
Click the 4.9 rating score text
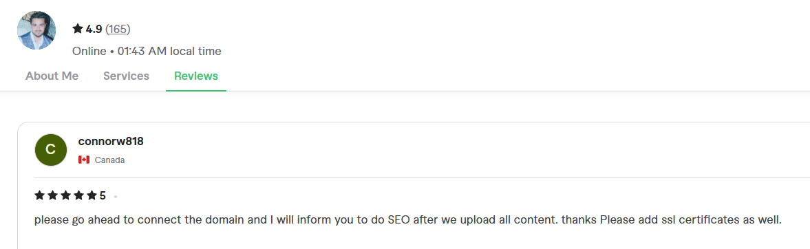tap(94, 30)
